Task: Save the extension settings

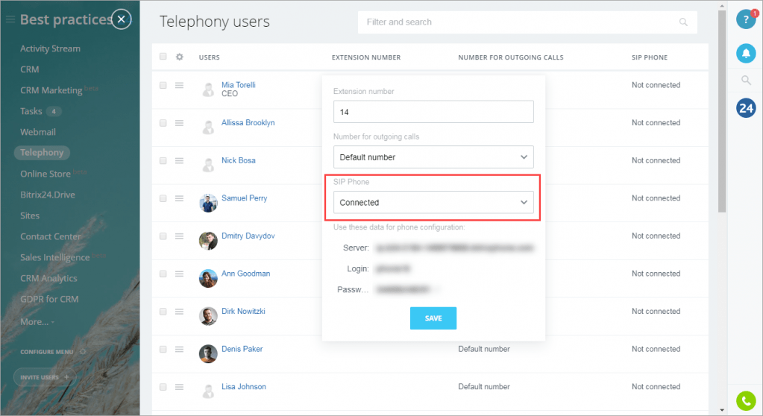Action: tap(433, 318)
